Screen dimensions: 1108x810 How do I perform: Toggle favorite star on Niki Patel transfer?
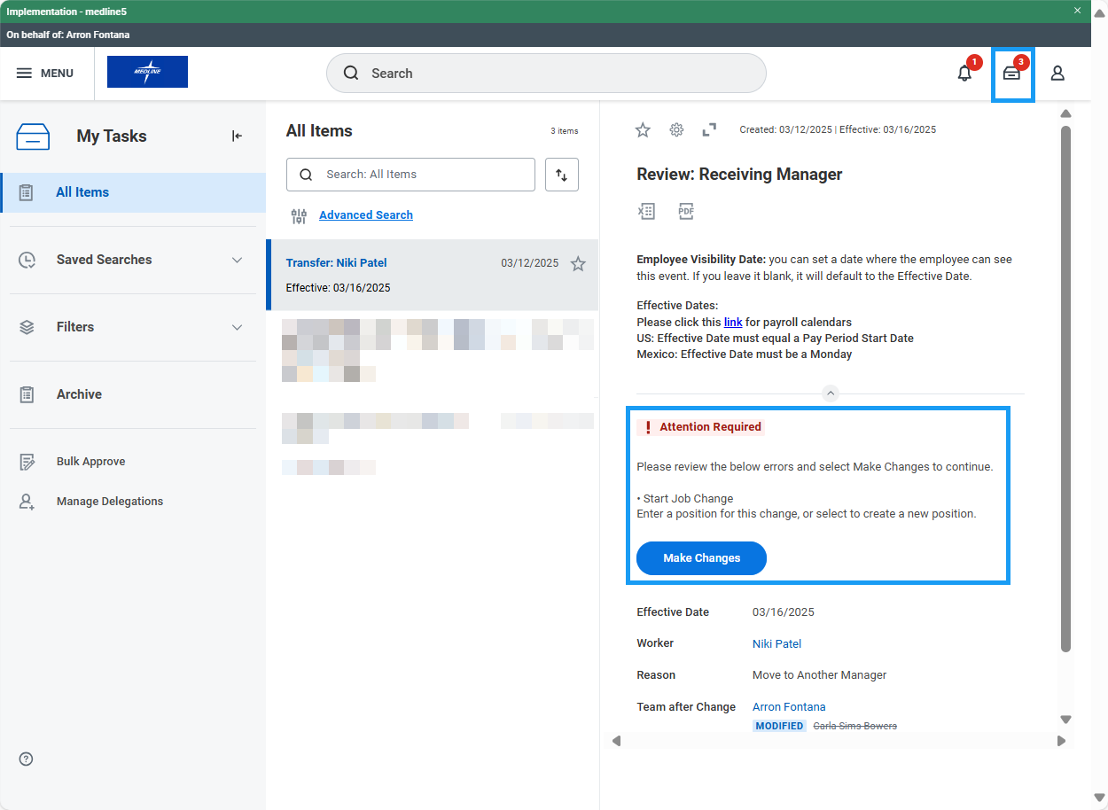578,263
